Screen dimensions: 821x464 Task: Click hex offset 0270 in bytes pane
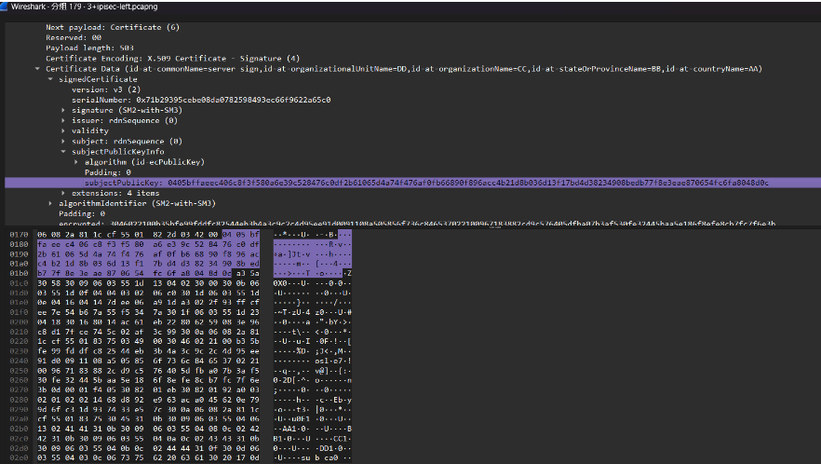20,389
